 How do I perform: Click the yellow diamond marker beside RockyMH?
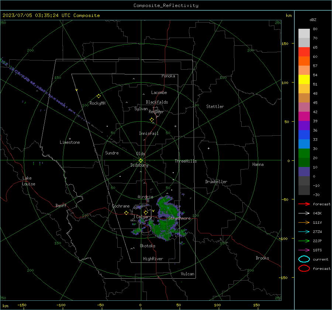(x=98, y=96)
